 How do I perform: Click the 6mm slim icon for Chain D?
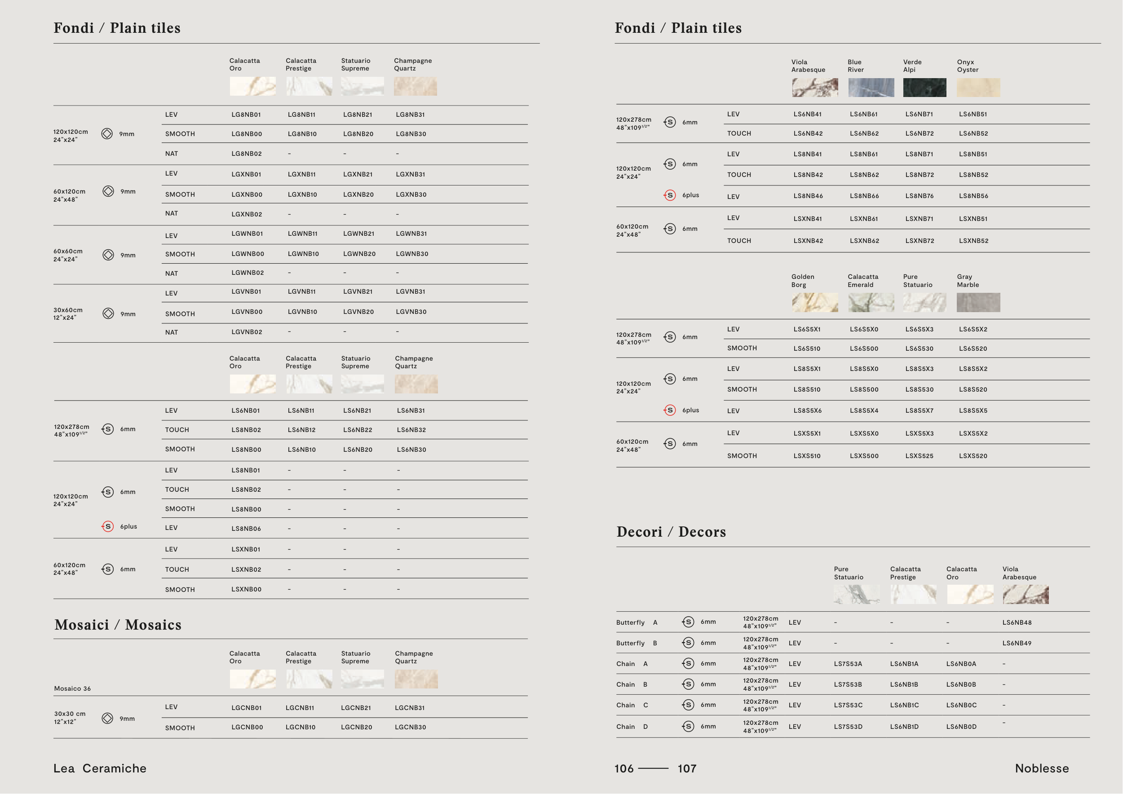(x=688, y=727)
